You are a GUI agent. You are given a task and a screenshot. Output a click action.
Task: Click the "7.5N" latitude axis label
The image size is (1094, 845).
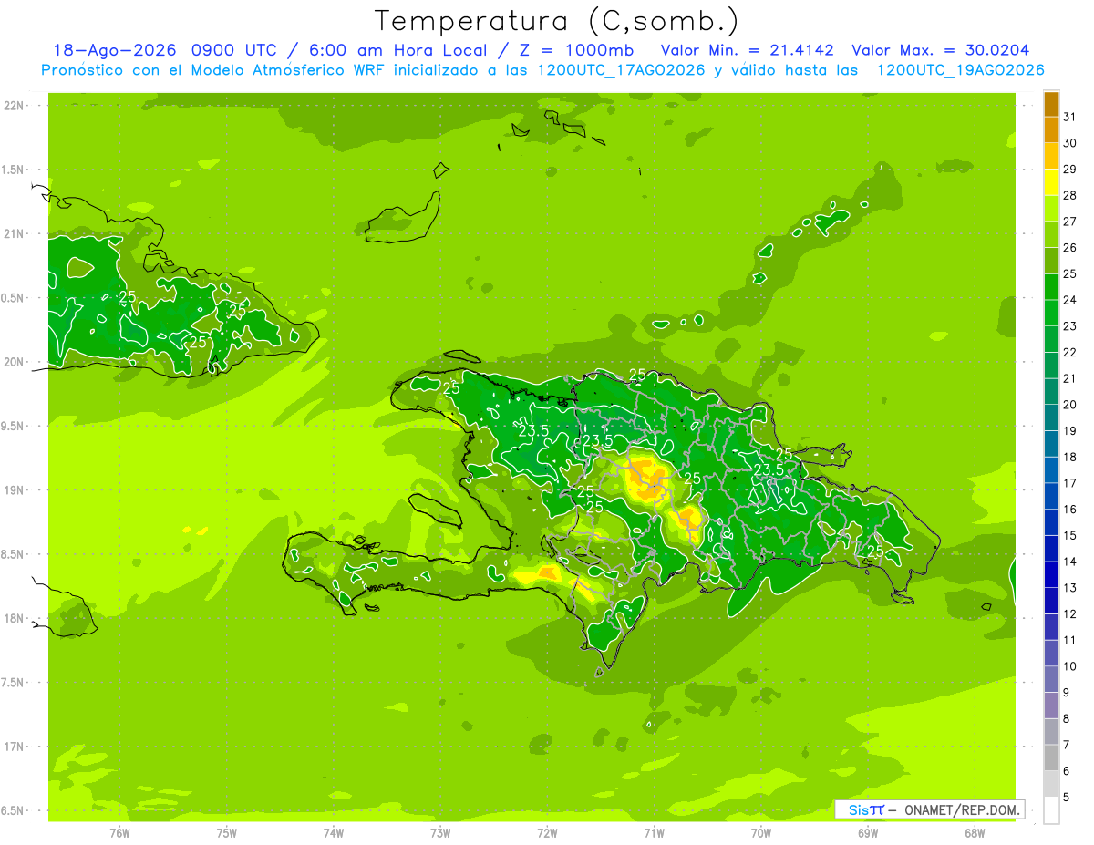[12, 682]
